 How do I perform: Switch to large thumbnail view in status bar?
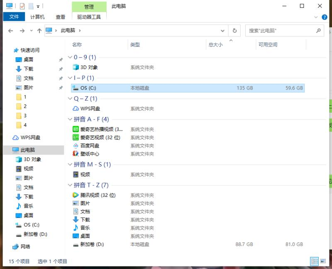point(323,261)
